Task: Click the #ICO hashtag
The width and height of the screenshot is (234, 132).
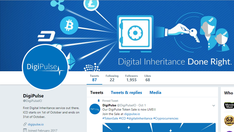Action: tap(122, 119)
